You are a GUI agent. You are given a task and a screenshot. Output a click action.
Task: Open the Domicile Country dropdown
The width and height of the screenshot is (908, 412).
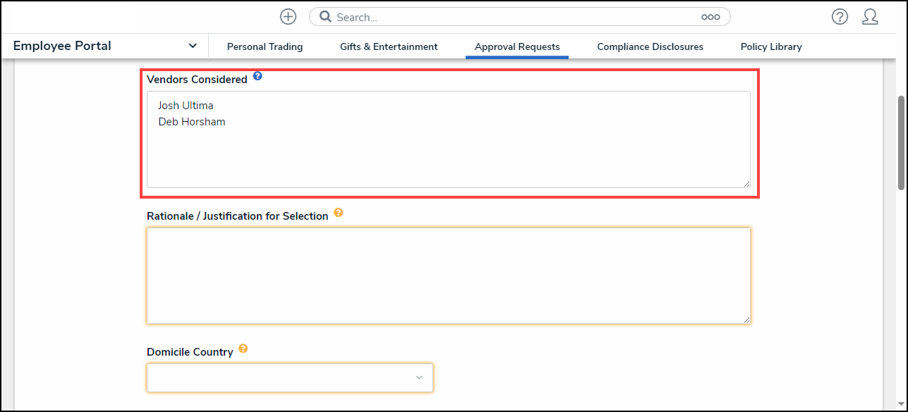click(289, 378)
